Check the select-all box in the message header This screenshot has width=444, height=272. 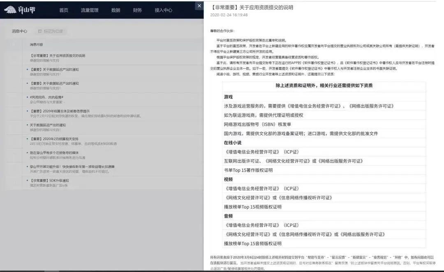pos(15,44)
